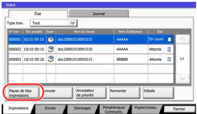Viewport: 197px width, 114px height.
Task: Click job name doc20081010092015
Action: pos(75,59)
